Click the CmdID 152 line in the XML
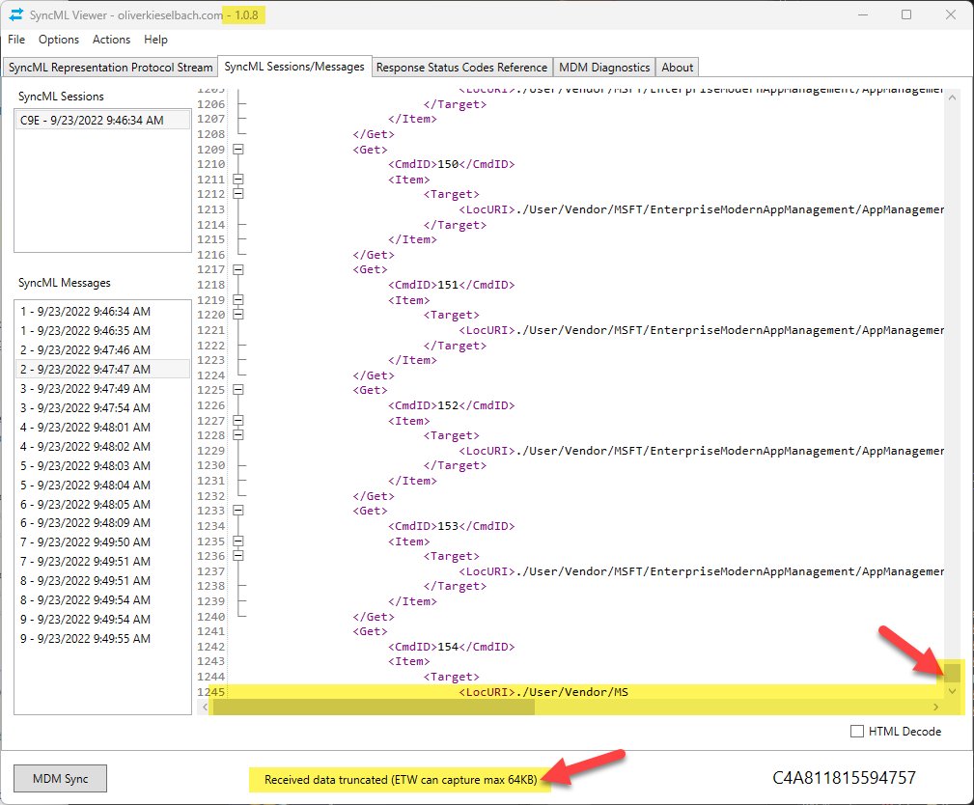974x805 pixels. [451, 405]
